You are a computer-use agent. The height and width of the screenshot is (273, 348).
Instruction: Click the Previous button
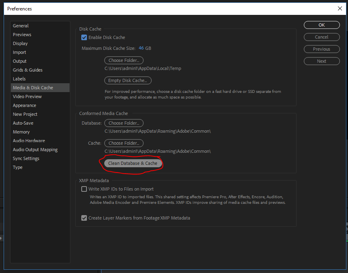click(321, 49)
